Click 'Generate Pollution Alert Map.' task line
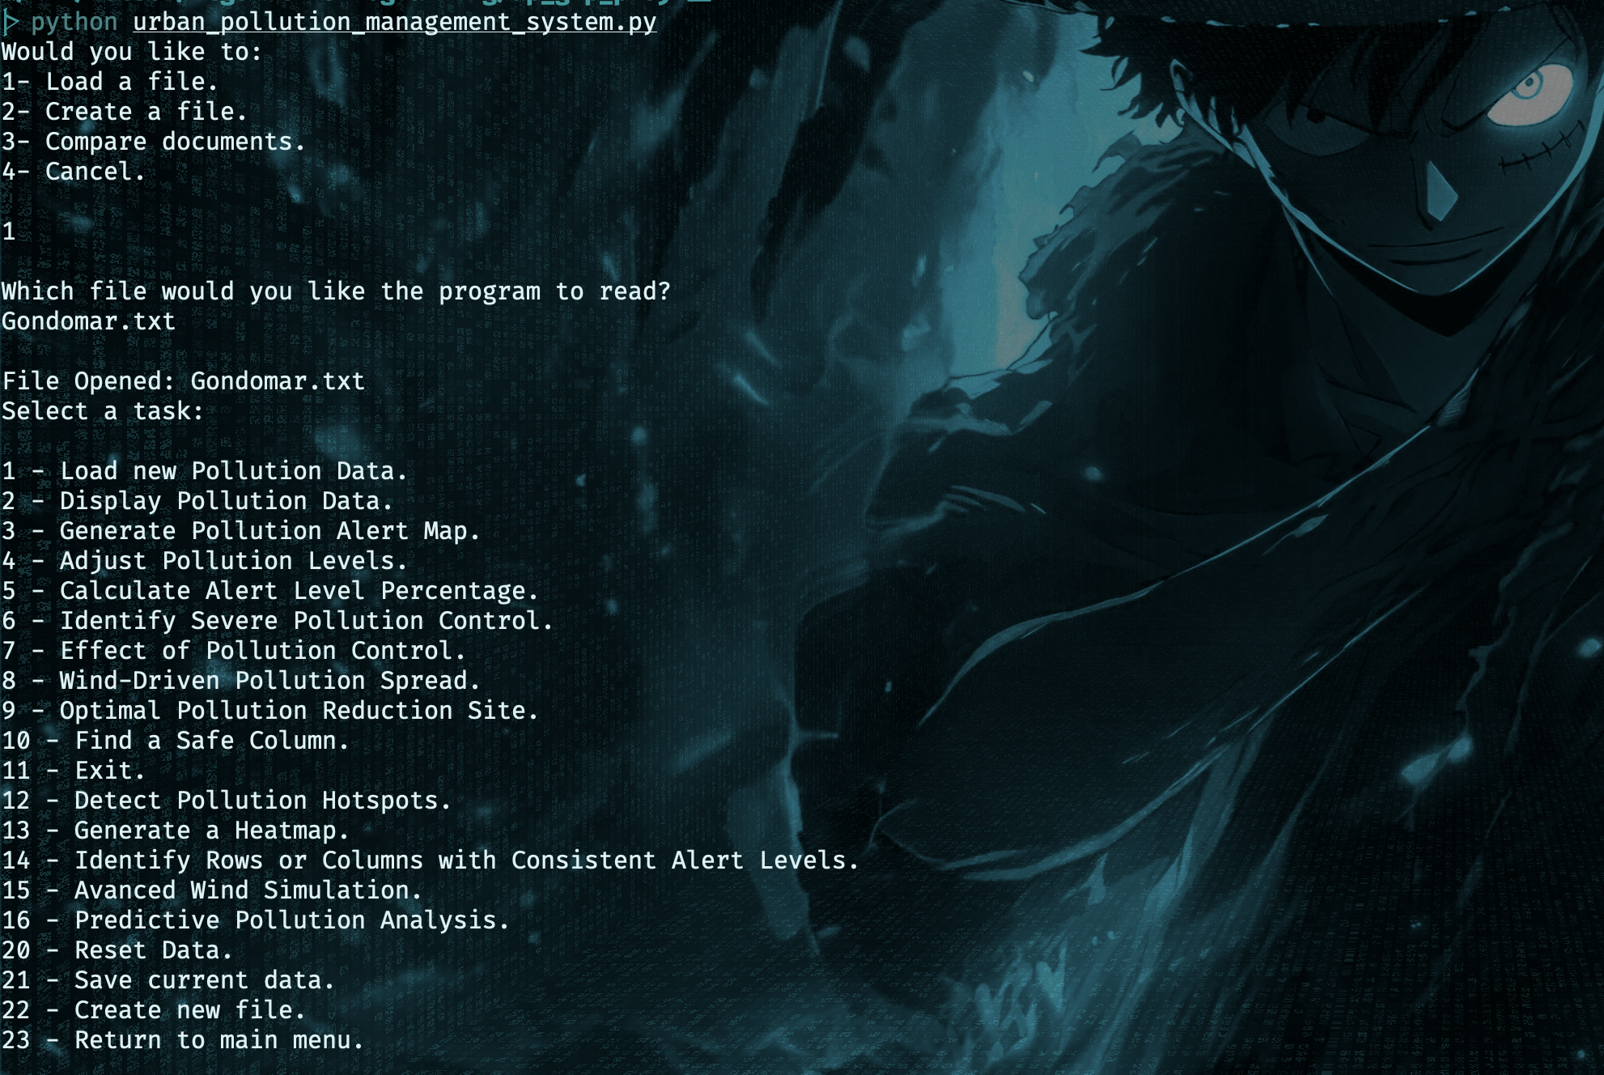Viewport: 1604px width, 1075px height. pos(241,531)
